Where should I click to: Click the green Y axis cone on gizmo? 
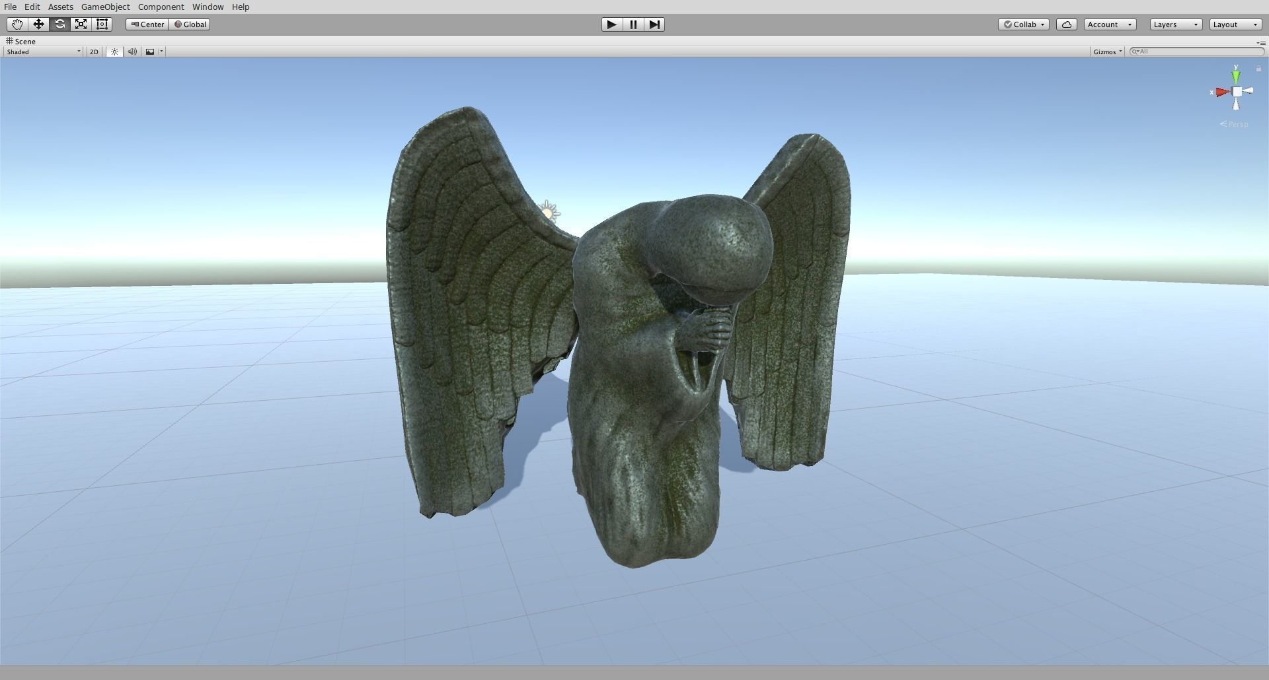click(x=1236, y=76)
